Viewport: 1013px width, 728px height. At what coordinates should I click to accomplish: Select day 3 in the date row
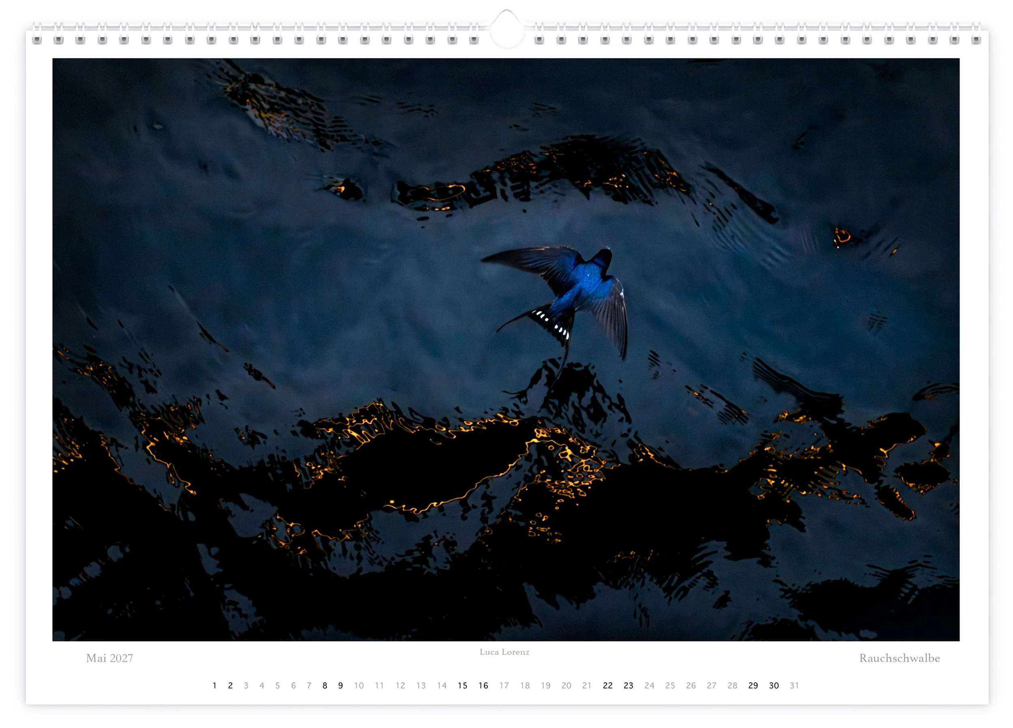point(246,685)
